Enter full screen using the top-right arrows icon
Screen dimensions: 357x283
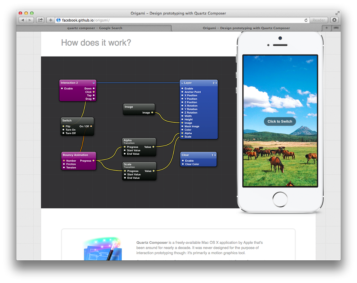(x=337, y=13)
